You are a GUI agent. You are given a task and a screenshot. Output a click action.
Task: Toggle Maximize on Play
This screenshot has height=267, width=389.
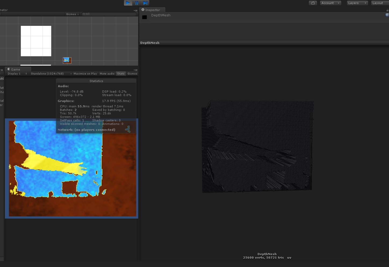tap(85, 73)
